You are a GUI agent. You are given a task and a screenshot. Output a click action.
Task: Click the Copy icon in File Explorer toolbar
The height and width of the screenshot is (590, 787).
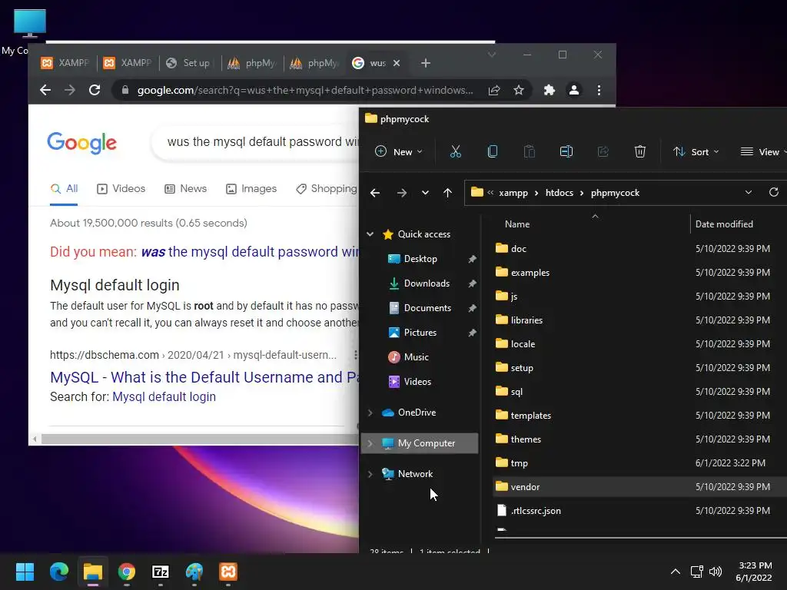tap(493, 151)
